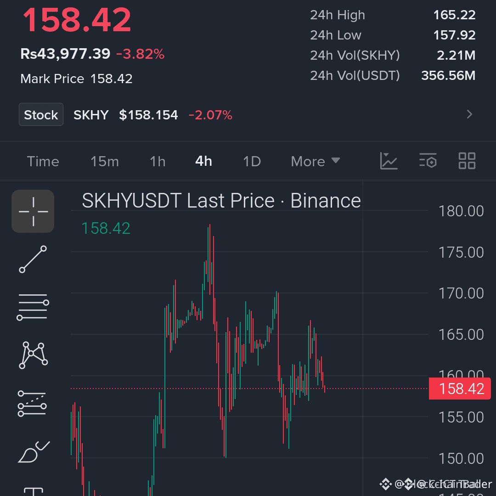Switch to the 1h interval
Image resolution: width=496 pixels, height=496 pixels.
[x=158, y=161]
